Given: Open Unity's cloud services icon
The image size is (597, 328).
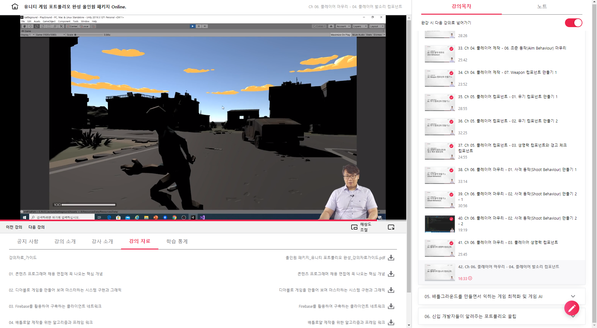Looking at the screenshot, I should point(331,26).
